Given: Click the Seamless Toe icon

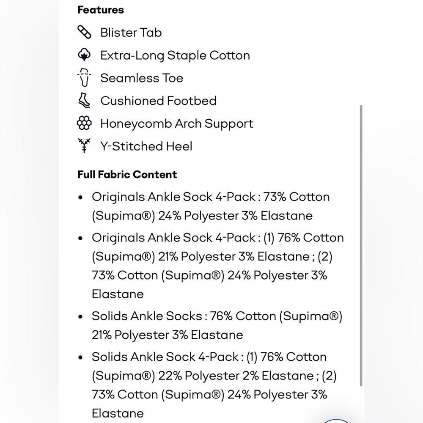Looking at the screenshot, I should point(84,77).
